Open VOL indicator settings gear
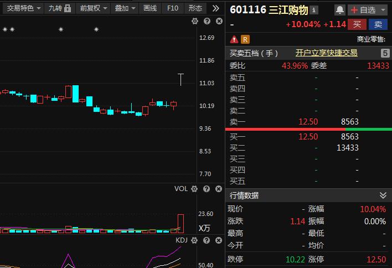392x268 pixels. [x=194, y=189]
